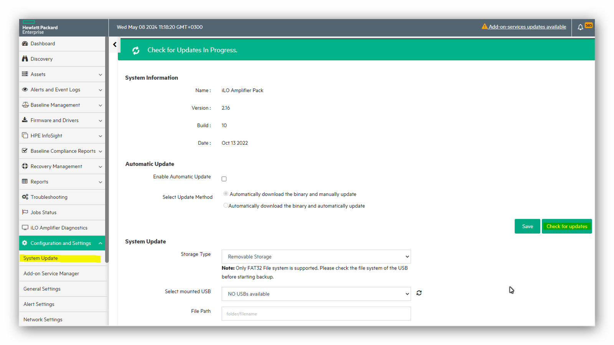This screenshot has width=614, height=345.
Task: Click the 585 notification count badge
Action: coord(589,25)
